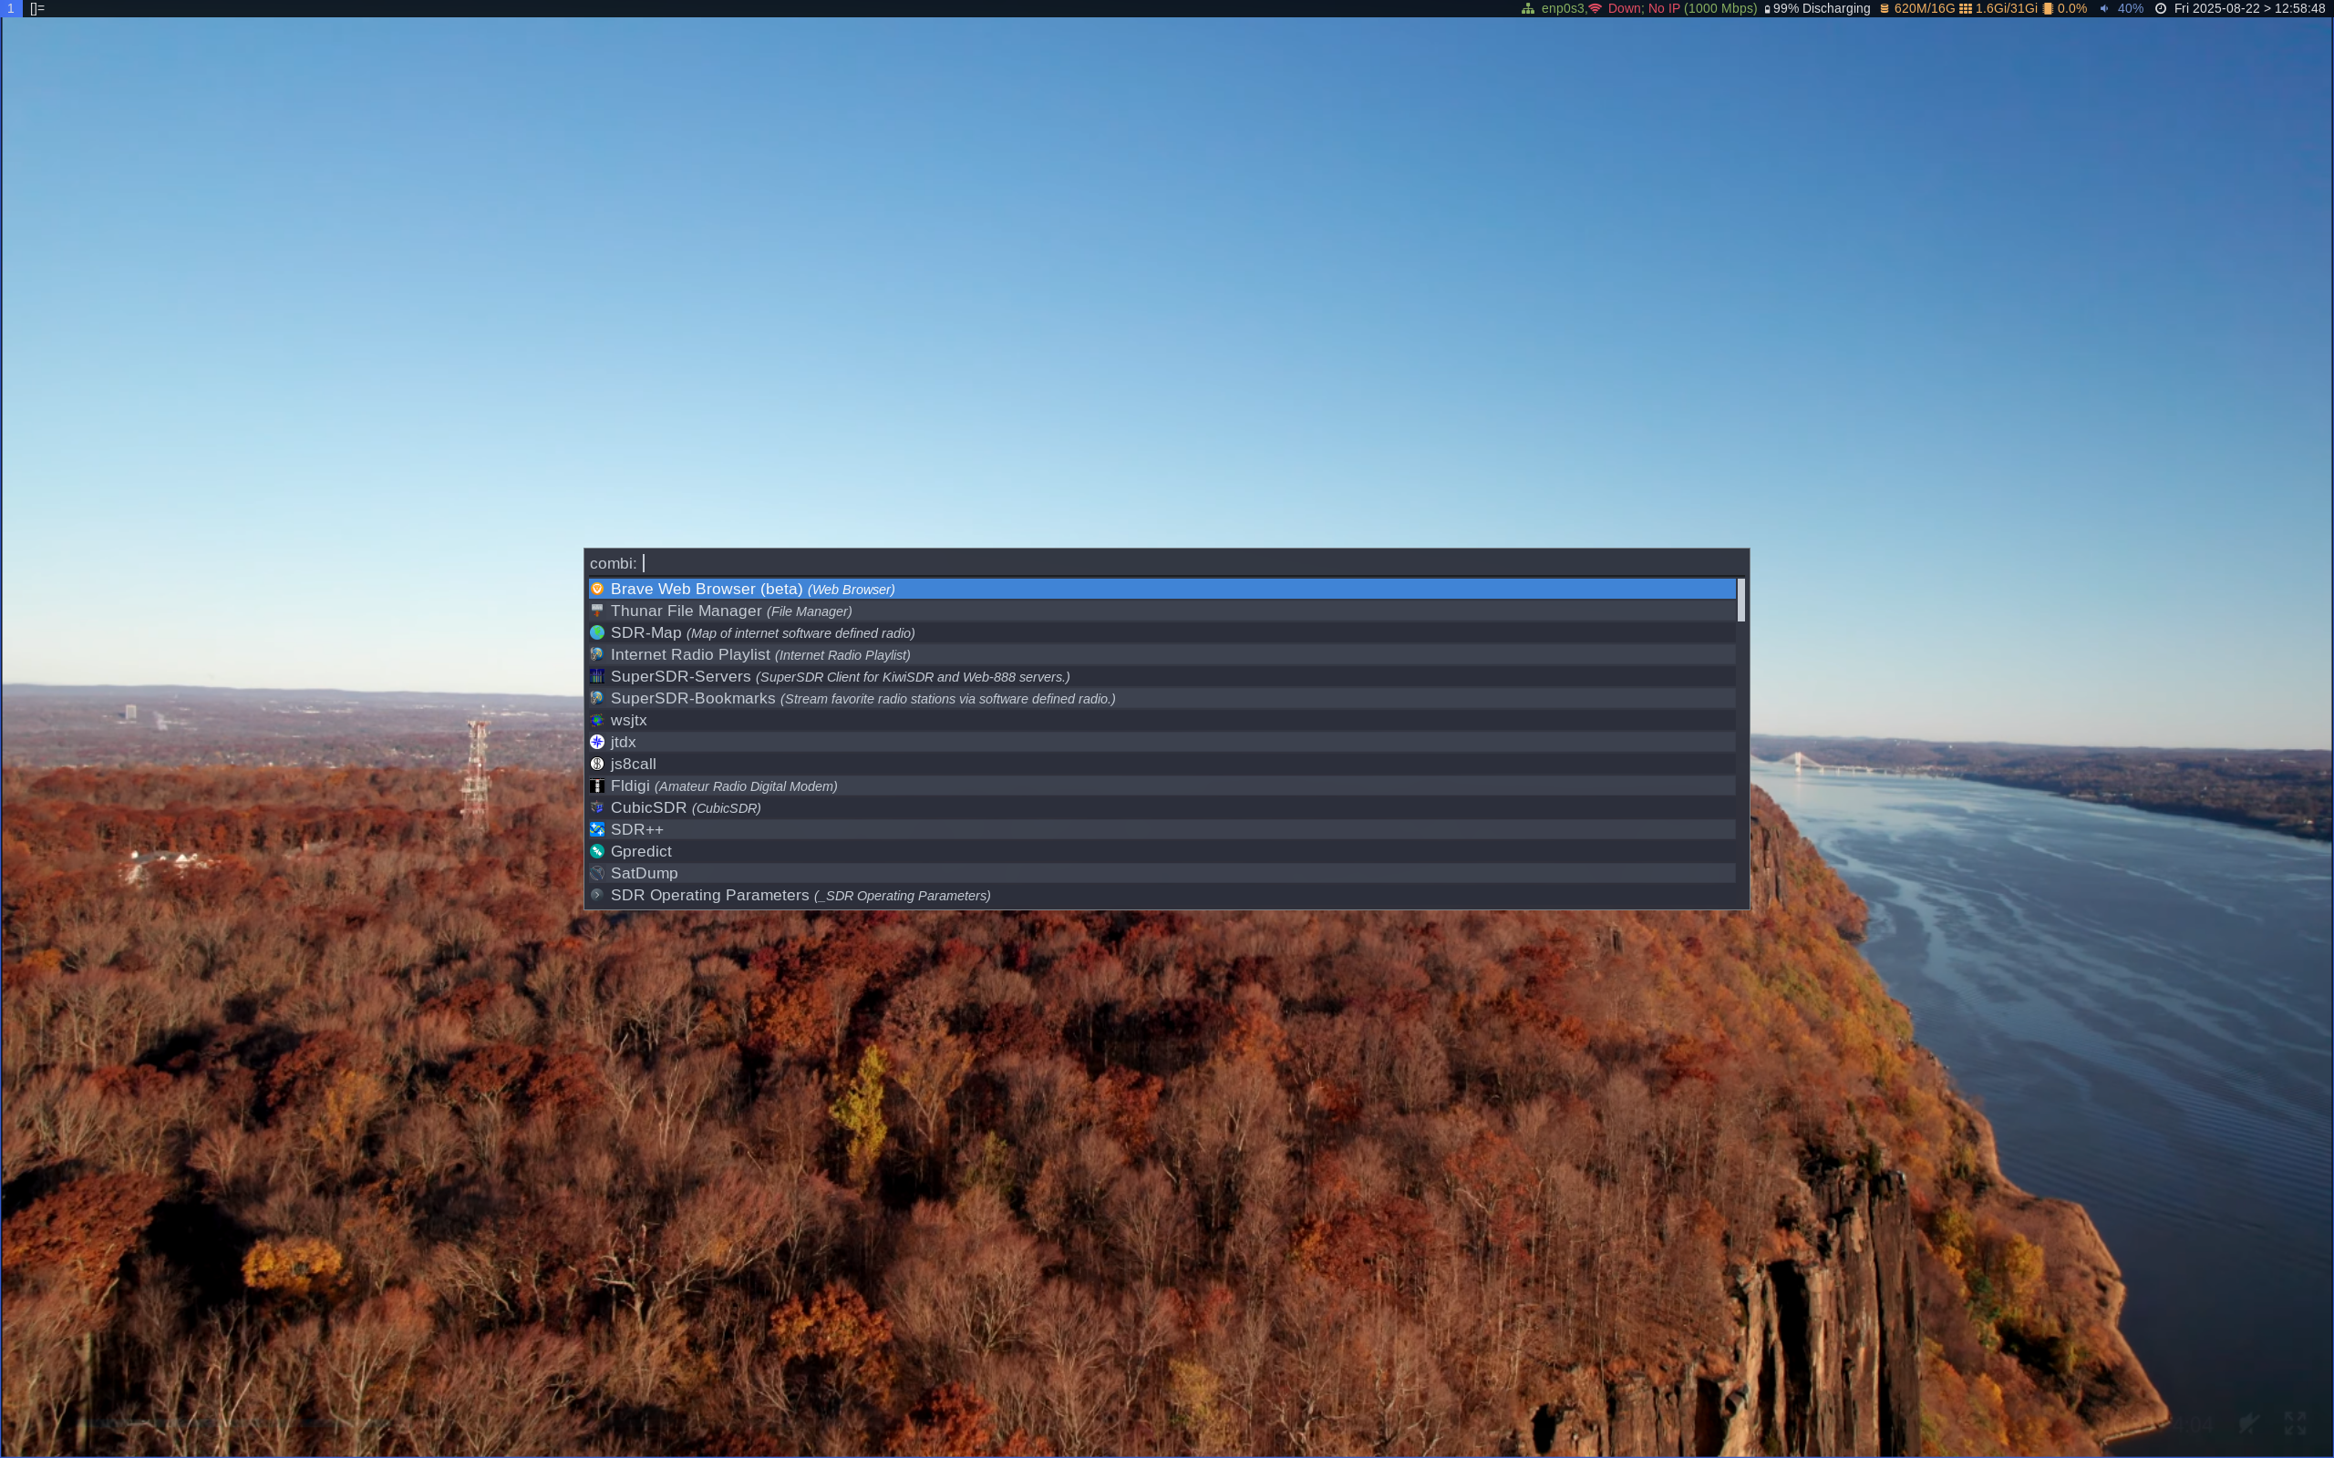
Task: Click the SDR++ icon
Action: coord(597,829)
